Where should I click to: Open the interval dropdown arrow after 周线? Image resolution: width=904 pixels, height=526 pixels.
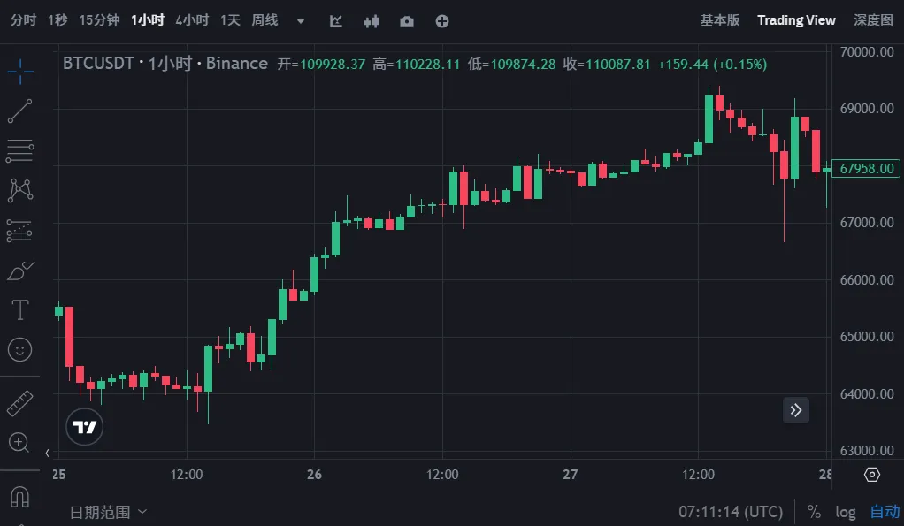coord(299,20)
